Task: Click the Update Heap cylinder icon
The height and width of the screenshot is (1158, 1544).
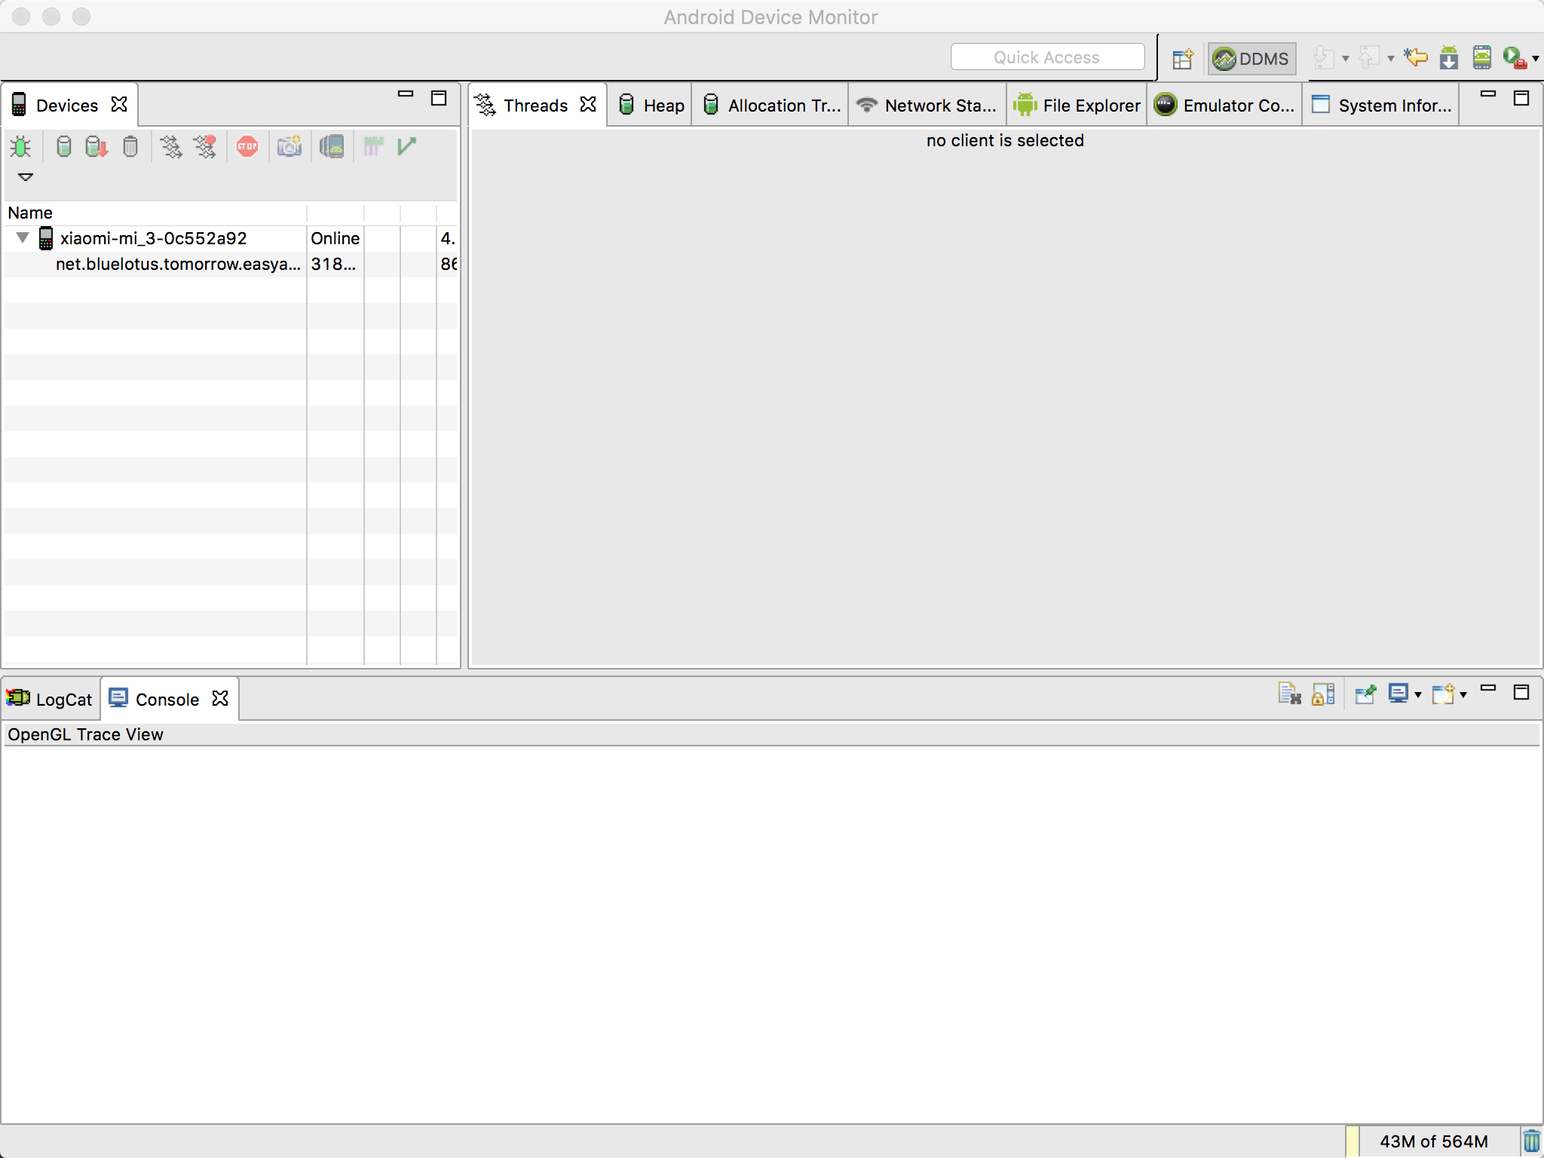Action: tap(64, 146)
